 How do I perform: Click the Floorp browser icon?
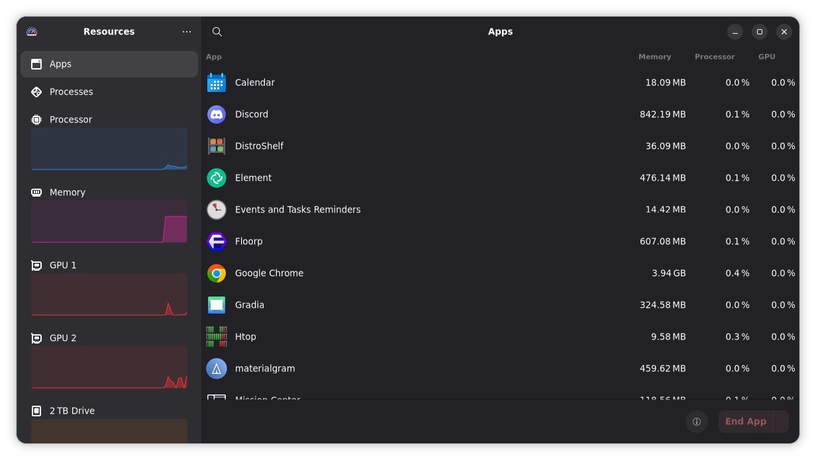[x=217, y=242]
